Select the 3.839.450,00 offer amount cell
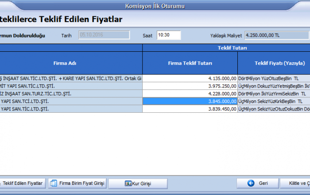Image resolution: width=310 pixels, height=195 pixels. (190, 109)
